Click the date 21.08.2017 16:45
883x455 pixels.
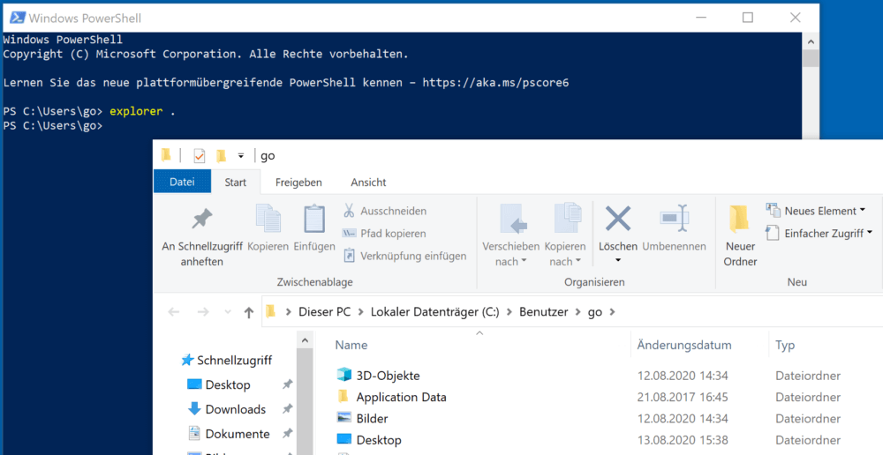(683, 397)
